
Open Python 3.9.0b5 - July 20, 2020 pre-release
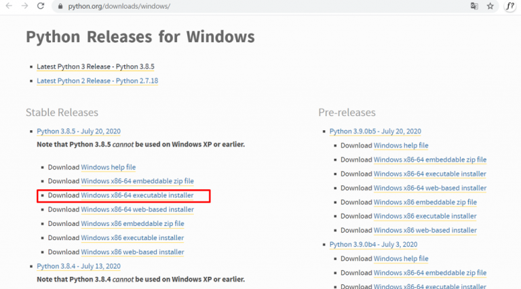coord(375,131)
